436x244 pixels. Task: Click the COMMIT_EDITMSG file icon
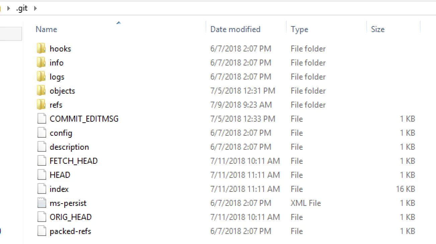tap(42, 119)
